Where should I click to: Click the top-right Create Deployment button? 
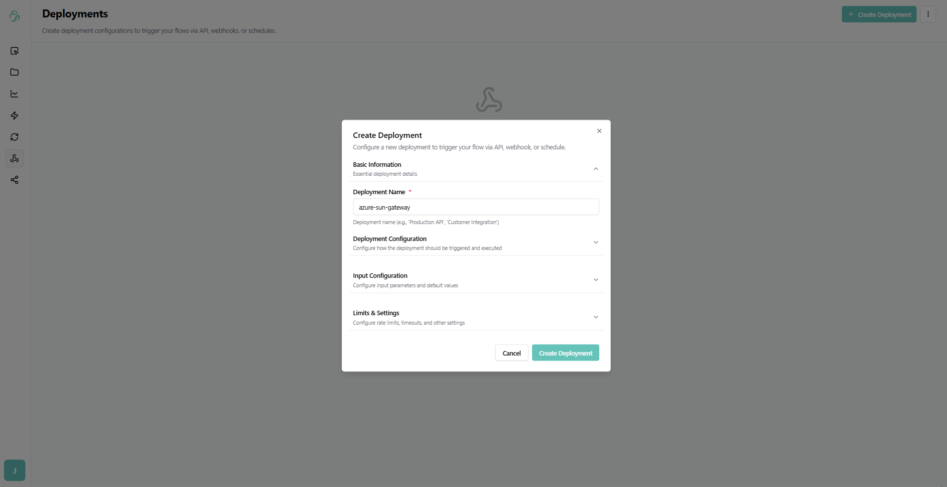tap(879, 14)
